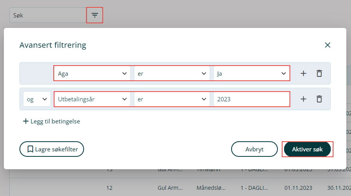
Task: Click the 2023 year value field
Action: [251, 99]
